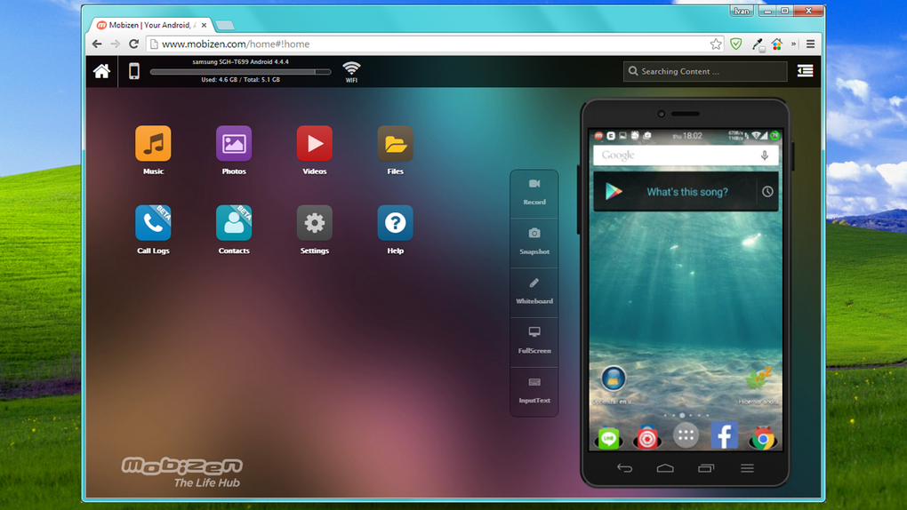Image resolution: width=907 pixels, height=510 pixels.
Task: Click the browser Back arrow
Action: 97,44
